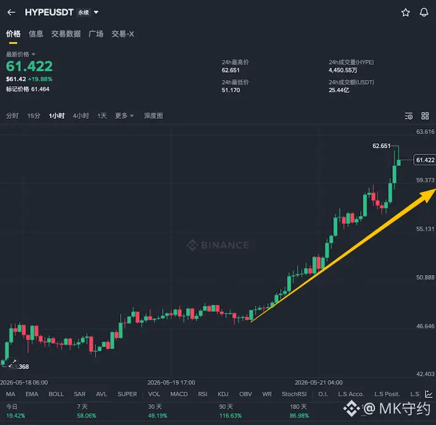Toggle the EMA indicator

click(31, 394)
